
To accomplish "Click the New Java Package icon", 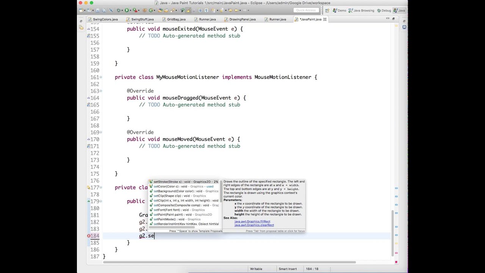I will click(x=144, y=10).
